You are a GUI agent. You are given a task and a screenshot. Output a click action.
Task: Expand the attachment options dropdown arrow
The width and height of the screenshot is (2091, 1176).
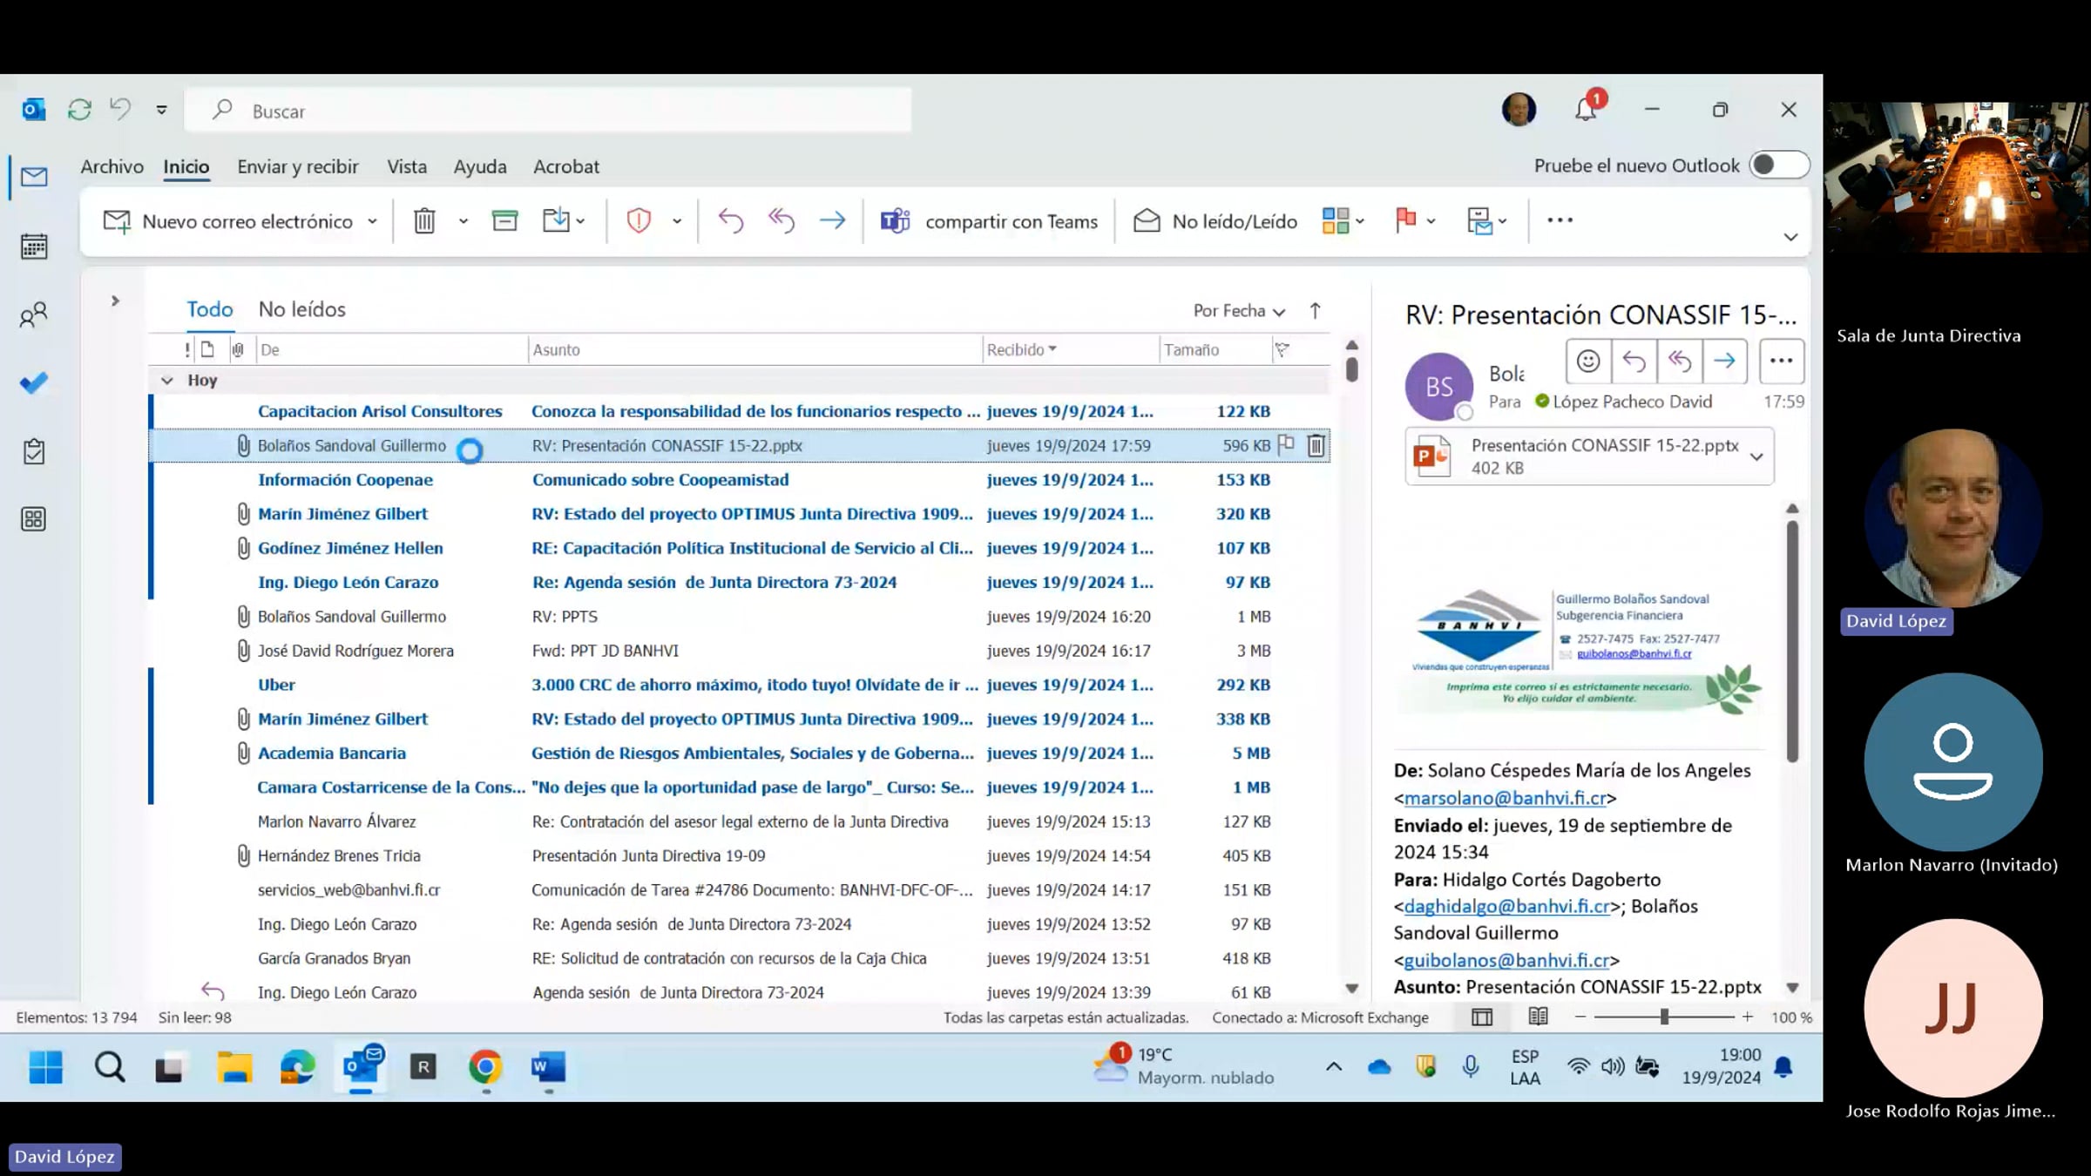click(1756, 456)
